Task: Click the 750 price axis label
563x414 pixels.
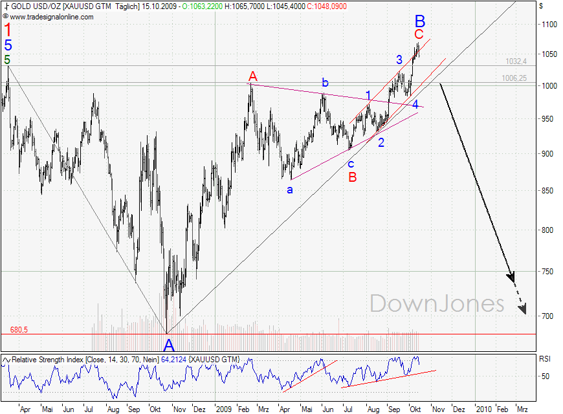Action: point(547,272)
